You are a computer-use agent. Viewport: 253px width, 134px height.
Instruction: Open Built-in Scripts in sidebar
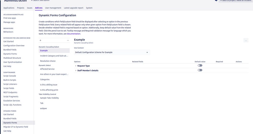[x=10, y=80]
